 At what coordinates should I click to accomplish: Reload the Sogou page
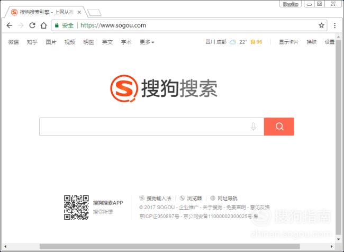(x=32, y=25)
